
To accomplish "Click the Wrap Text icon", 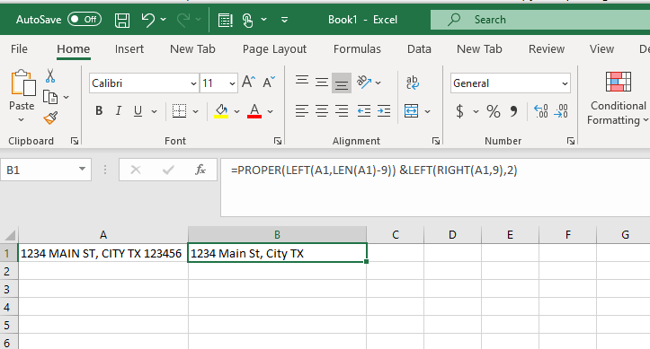I will point(412,83).
